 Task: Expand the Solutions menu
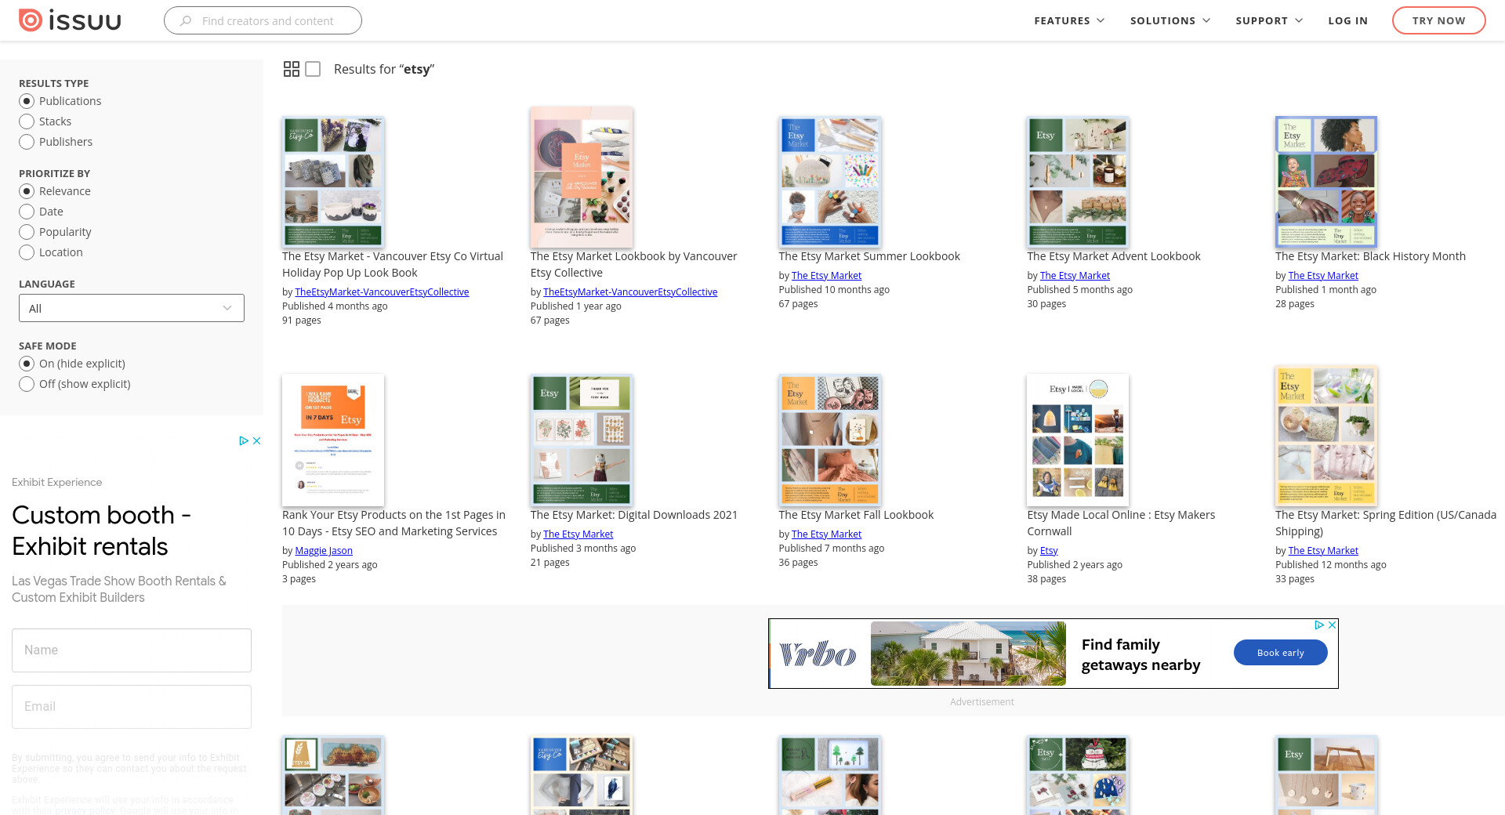click(x=1170, y=20)
